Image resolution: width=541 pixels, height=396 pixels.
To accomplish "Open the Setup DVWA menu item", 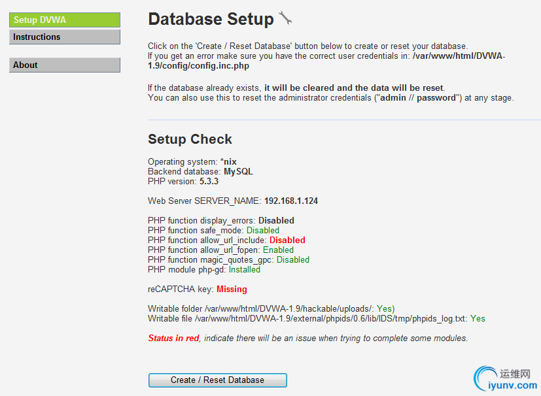I will click(x=65, y=20).
